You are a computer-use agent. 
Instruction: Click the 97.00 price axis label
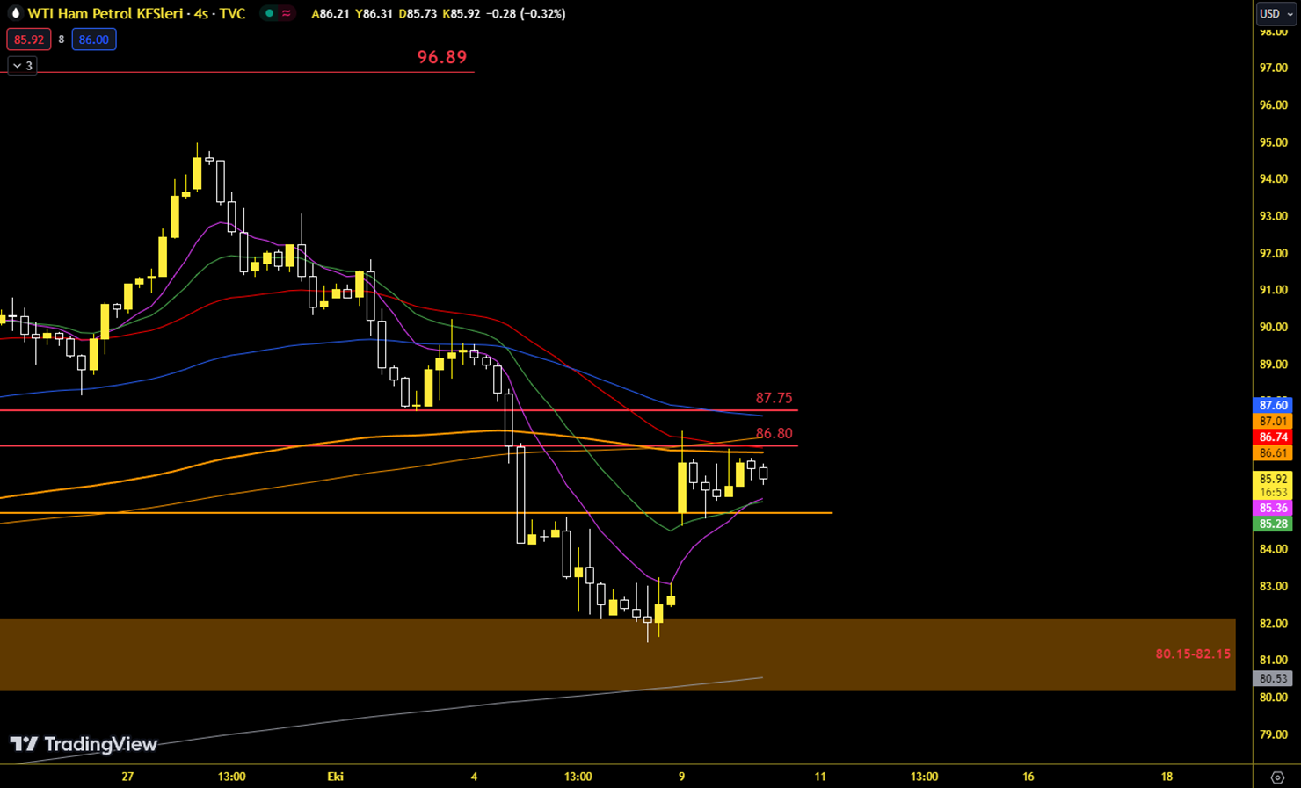click(1273, 68)
